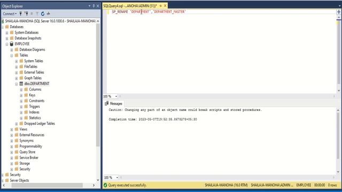
Task: Toggle the Object Explorer auto-hide pin
Action: coord(94,6)
